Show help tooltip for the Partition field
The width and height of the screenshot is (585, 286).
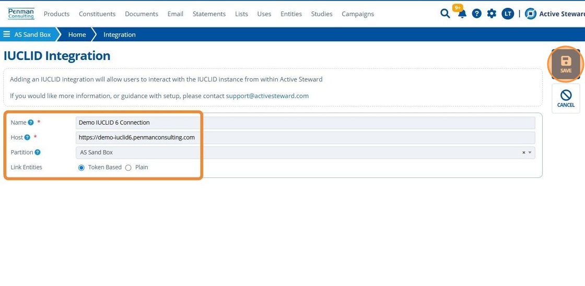point(38,152)
